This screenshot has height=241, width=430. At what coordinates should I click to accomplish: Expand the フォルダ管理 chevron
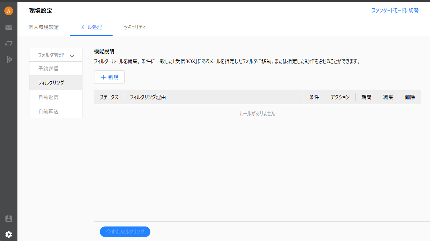(x=72, y=56)
